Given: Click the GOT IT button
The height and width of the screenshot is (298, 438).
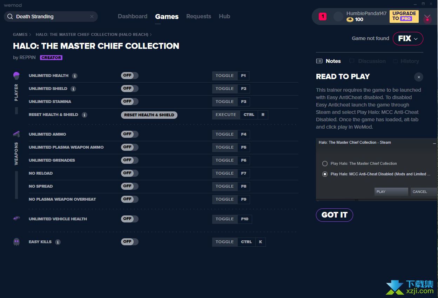Looking at the screenshot, I should point(335,215).
